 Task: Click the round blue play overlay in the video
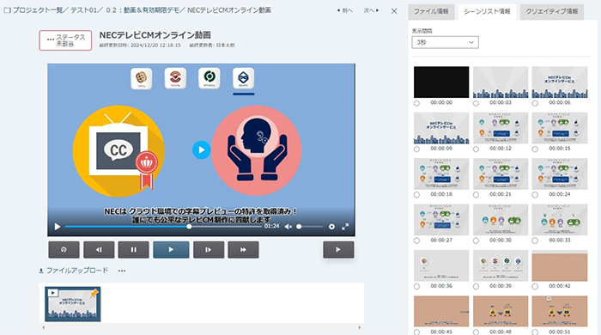(x=201, y=149)
